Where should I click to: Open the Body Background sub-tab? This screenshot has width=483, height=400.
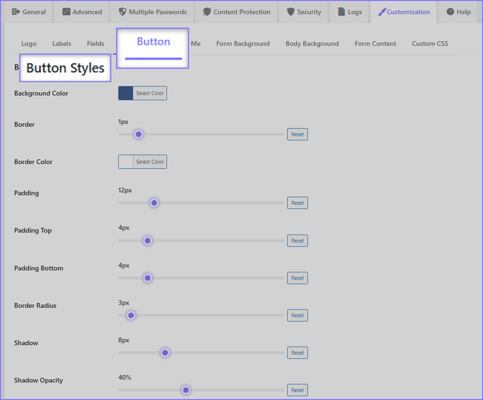(x=312, y=43)
